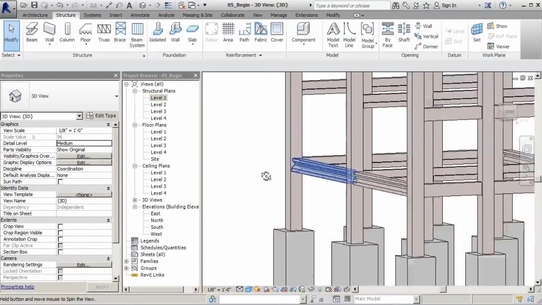The width and height of the screenshot is (542, 305).
Task: Enable the Section Box checkbox
Action: 60,252
